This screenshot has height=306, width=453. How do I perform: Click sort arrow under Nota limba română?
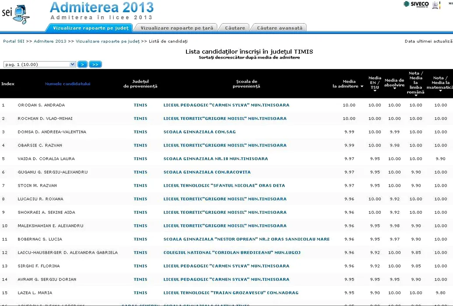[416, 95]
